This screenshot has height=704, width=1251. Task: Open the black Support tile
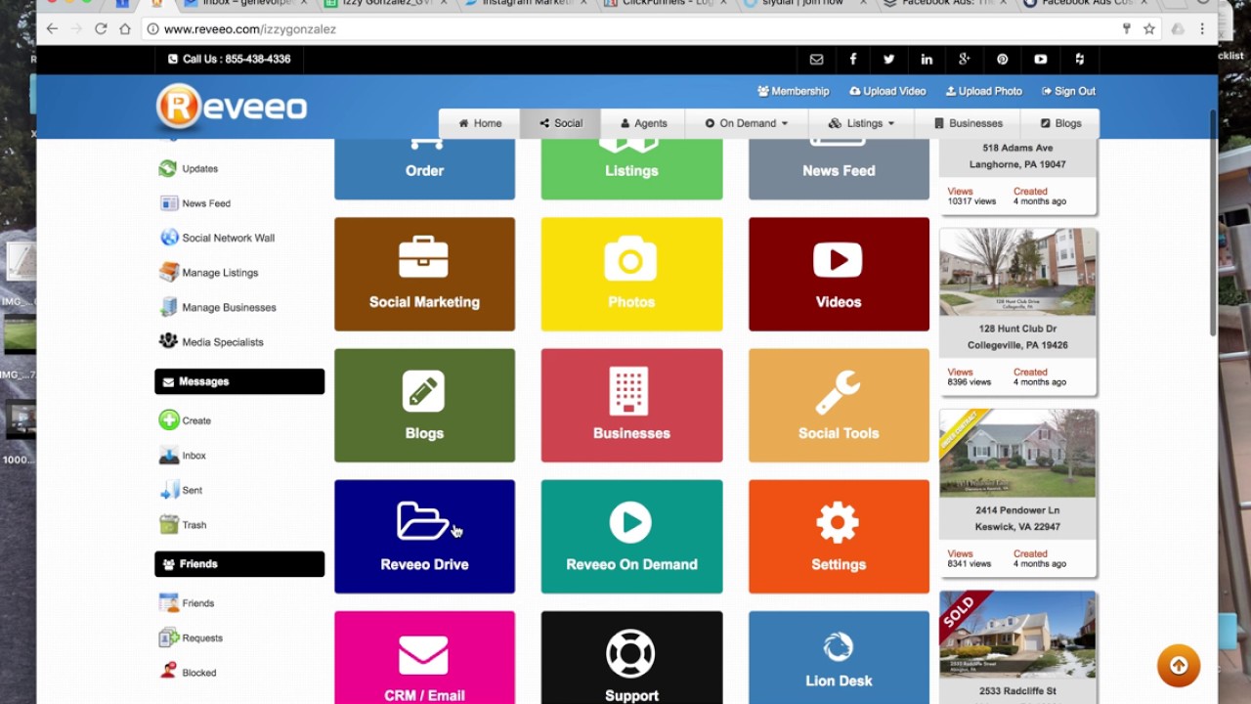(631, 657)
